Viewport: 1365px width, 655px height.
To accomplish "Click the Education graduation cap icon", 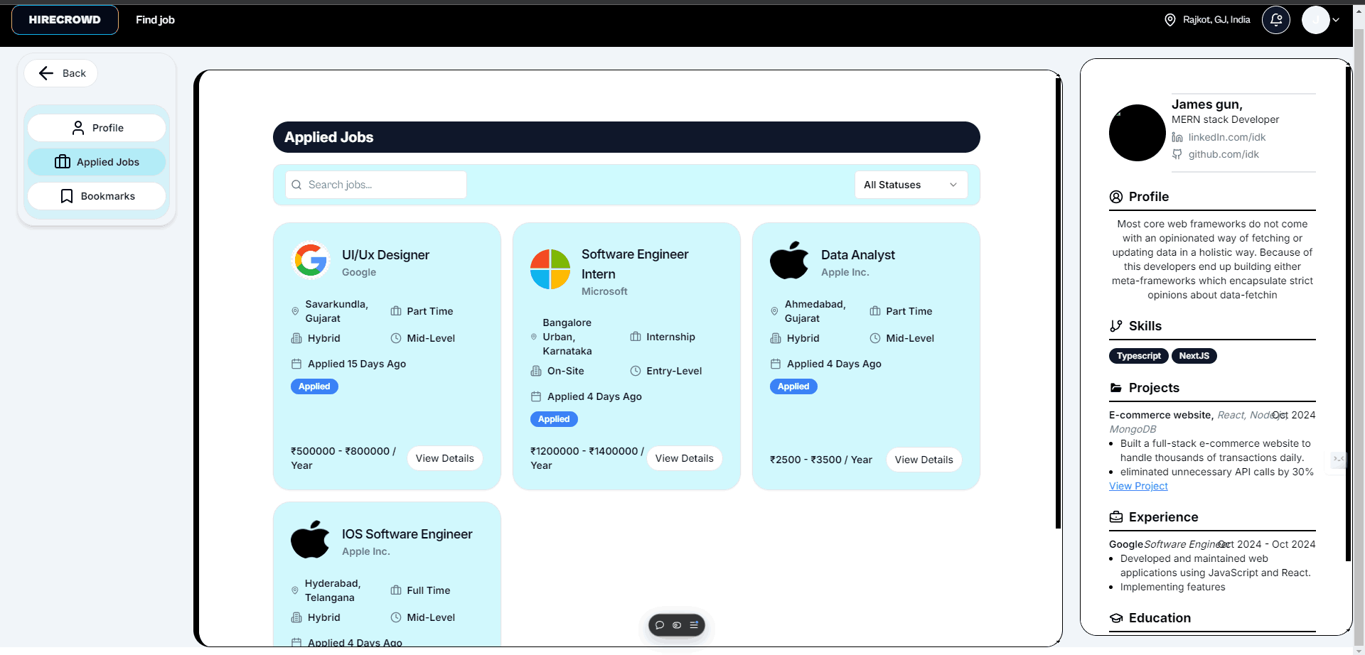I will coord(1116,618).
